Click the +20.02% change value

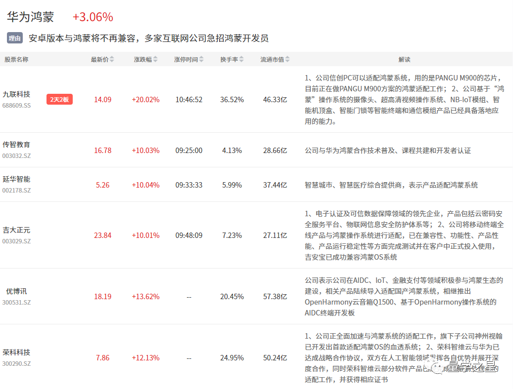pos(145,100)
